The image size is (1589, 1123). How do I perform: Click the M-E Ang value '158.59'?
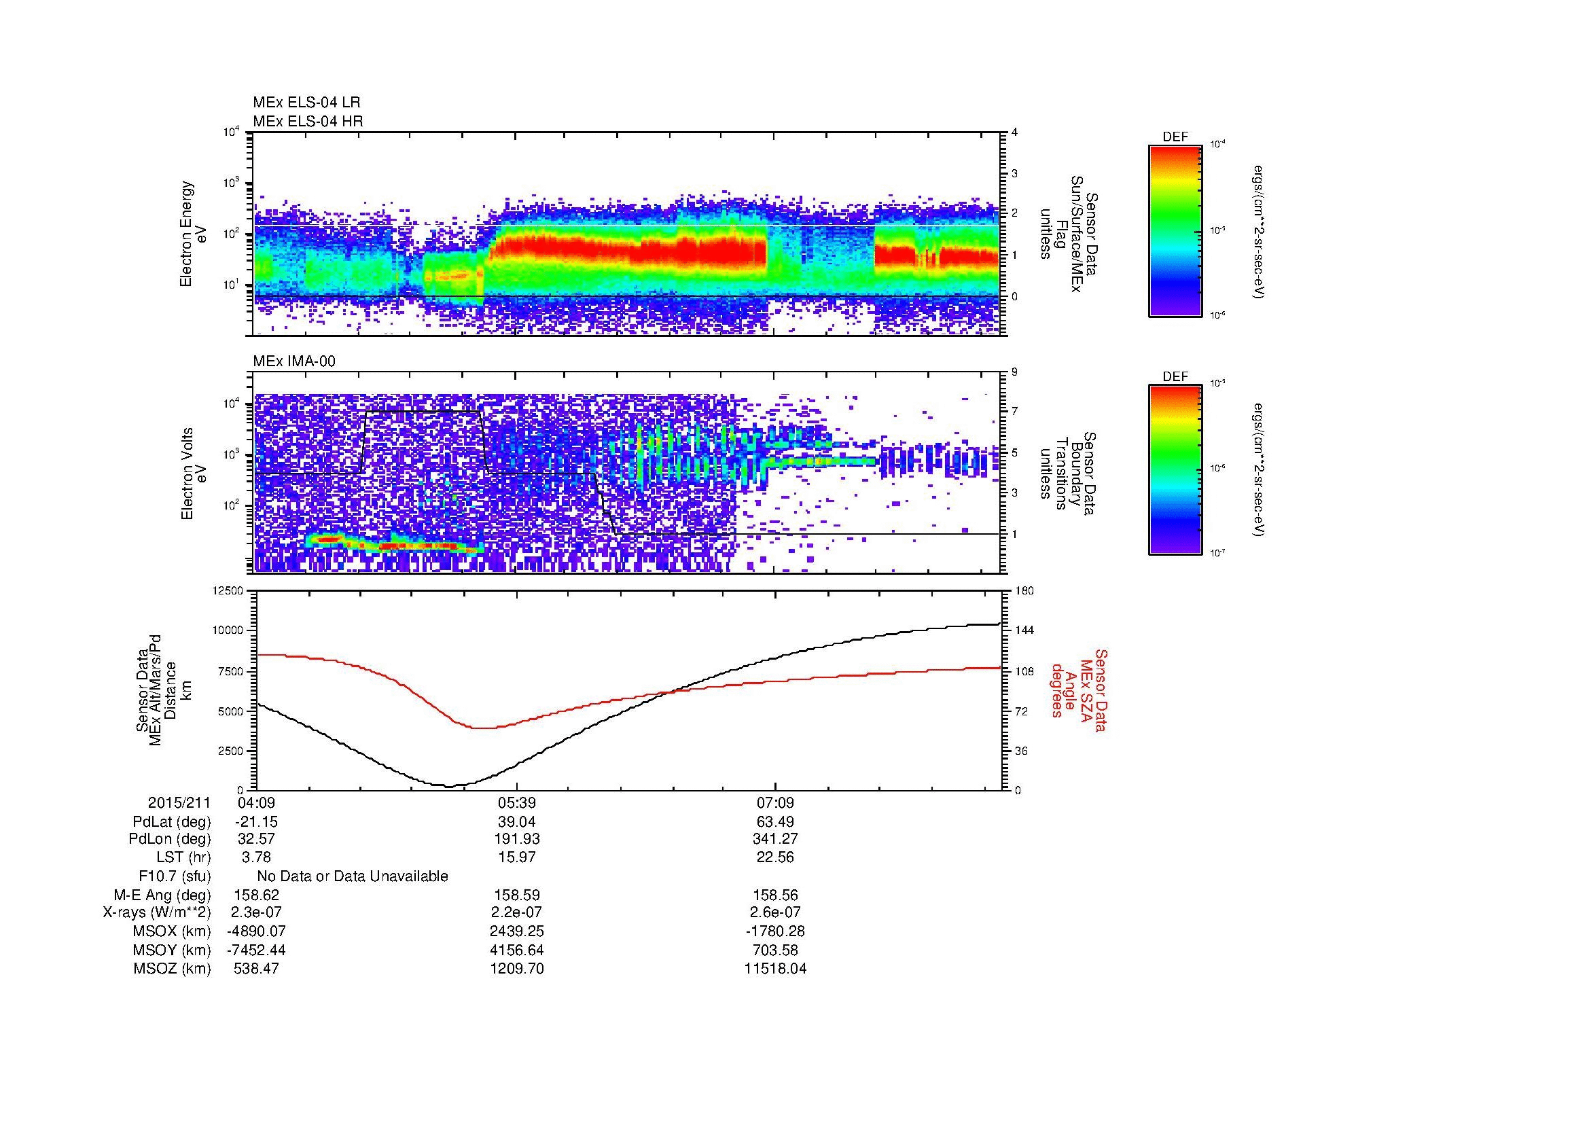516,895
